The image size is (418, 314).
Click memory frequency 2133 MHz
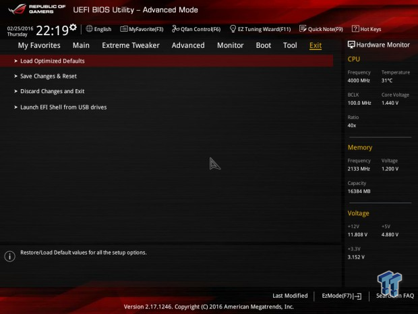coord(359,169)
